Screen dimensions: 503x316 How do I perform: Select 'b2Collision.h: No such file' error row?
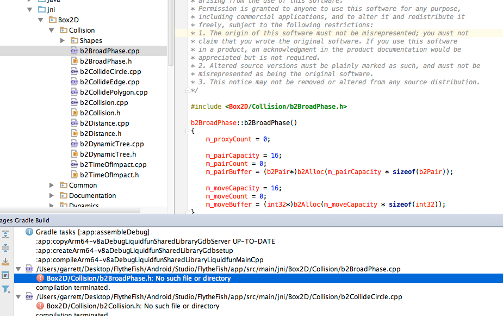click(x=133, y=306)
